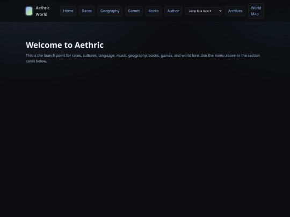Click the Aethric World logo icon
This screenshot has height=217, width=290.
point(29,11)
